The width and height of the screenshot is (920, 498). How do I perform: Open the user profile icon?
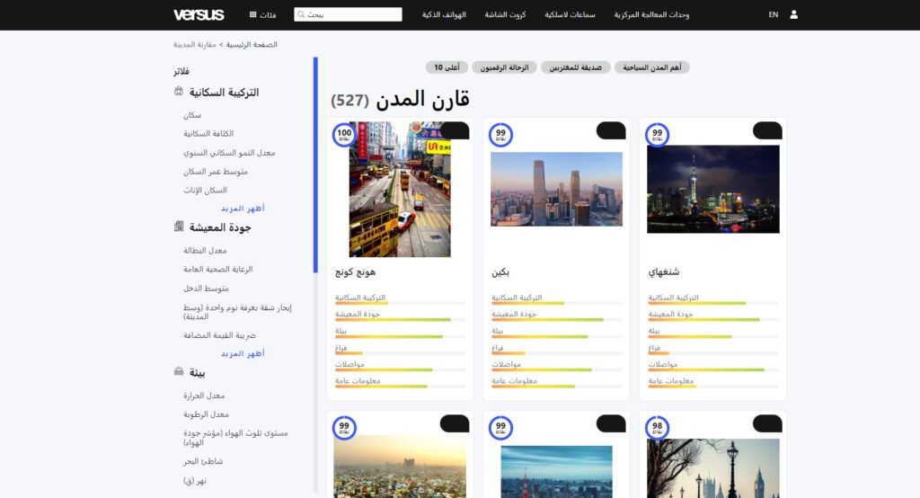pos(793,14)
